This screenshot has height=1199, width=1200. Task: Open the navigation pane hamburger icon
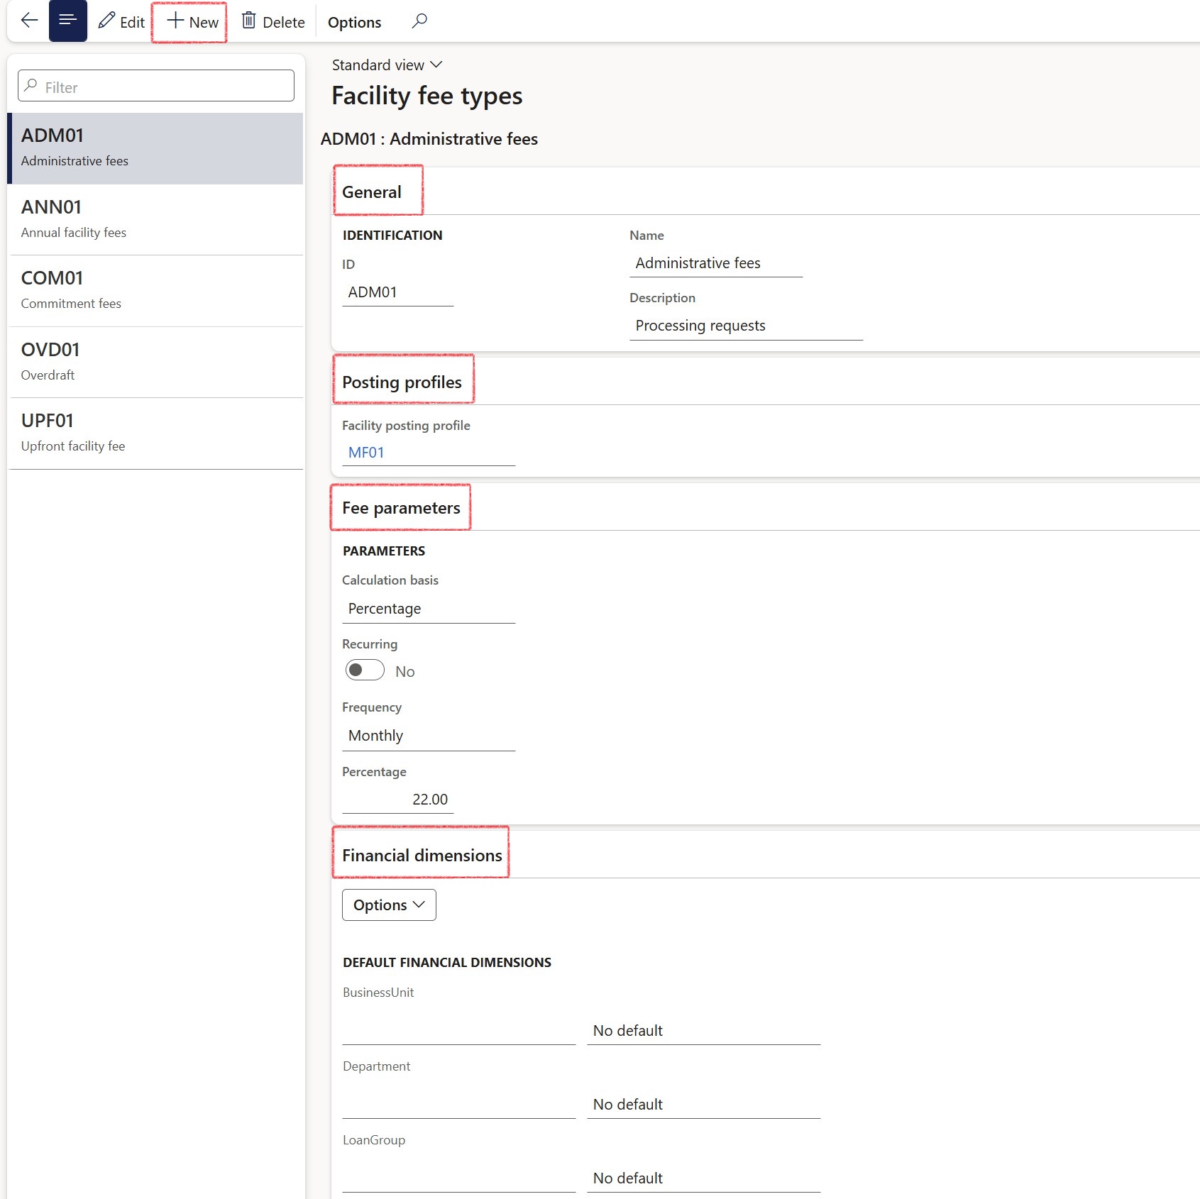(x=67, y=21)
